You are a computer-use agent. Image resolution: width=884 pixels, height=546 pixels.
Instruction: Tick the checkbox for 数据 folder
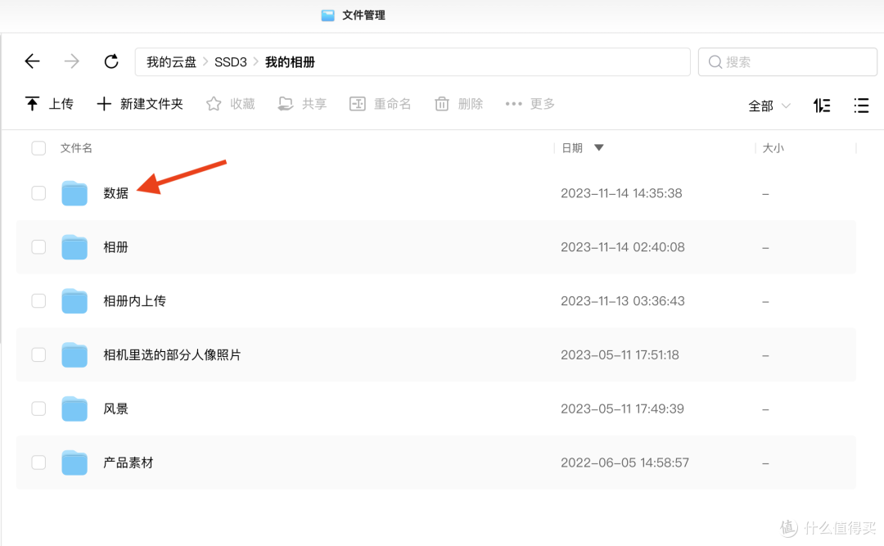[x=38, y=193]
